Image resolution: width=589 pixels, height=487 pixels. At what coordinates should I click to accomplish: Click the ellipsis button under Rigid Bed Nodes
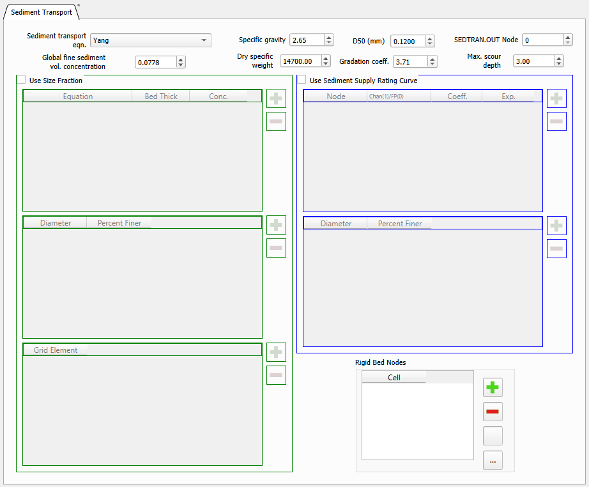pyautogui.click(x=493, y=460)
